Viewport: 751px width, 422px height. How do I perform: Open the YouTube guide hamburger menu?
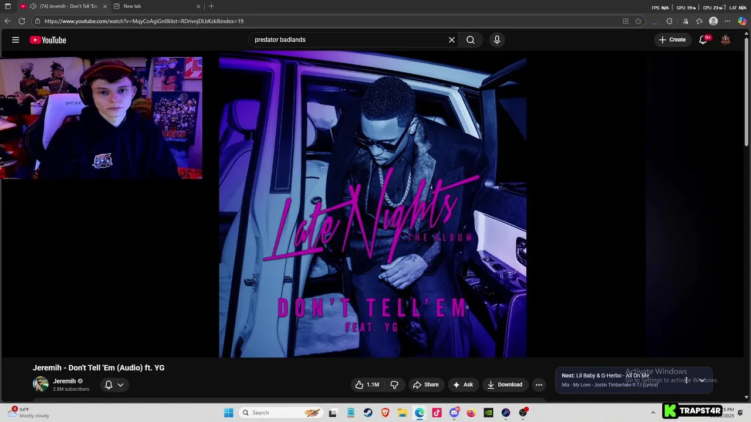[x=16, y=40]
